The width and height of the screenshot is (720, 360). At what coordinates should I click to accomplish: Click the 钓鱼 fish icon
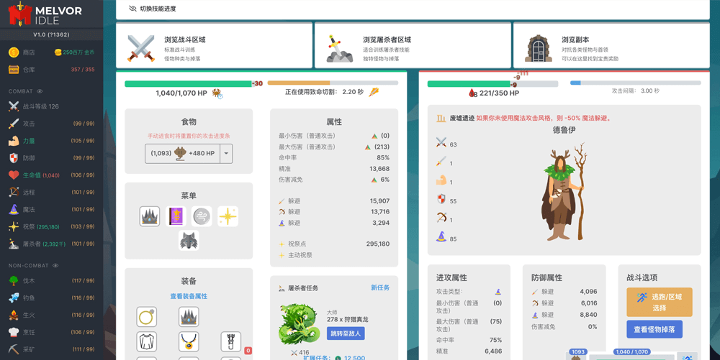(x=14, y=297)
